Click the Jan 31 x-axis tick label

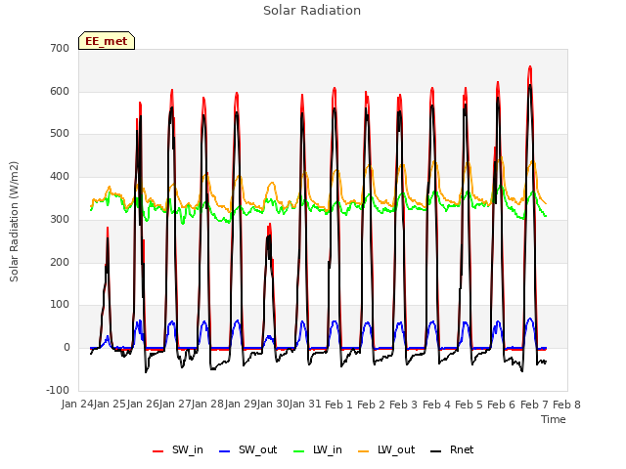pyautogui.click(x=306, y=405)
